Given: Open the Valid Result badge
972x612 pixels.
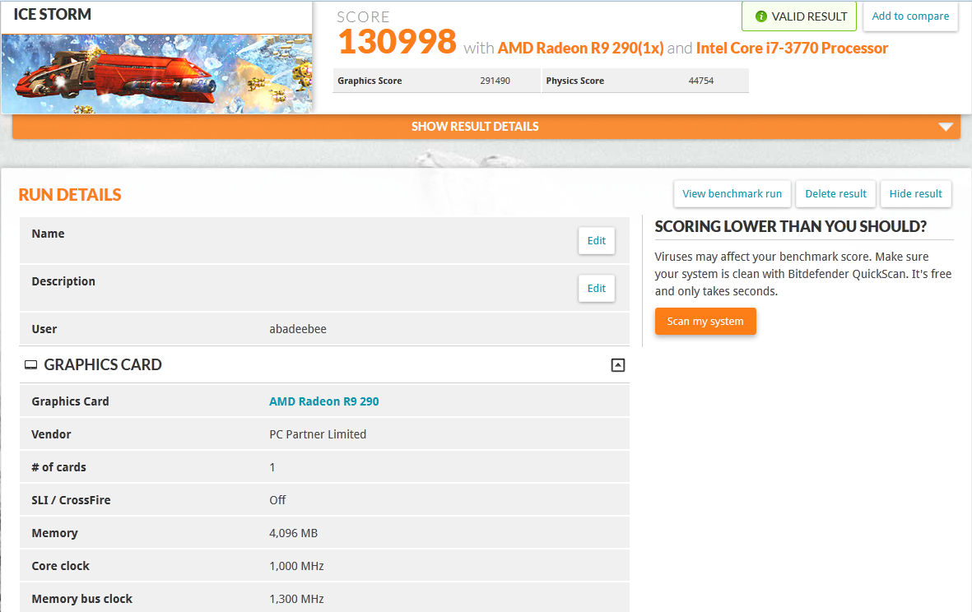Looking at the screenshot, I should [x=799, y=16].
